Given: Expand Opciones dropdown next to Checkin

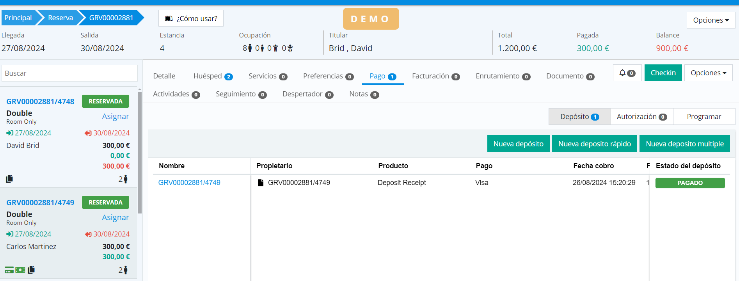Looking at the screenshot, I should click(708, 73).
